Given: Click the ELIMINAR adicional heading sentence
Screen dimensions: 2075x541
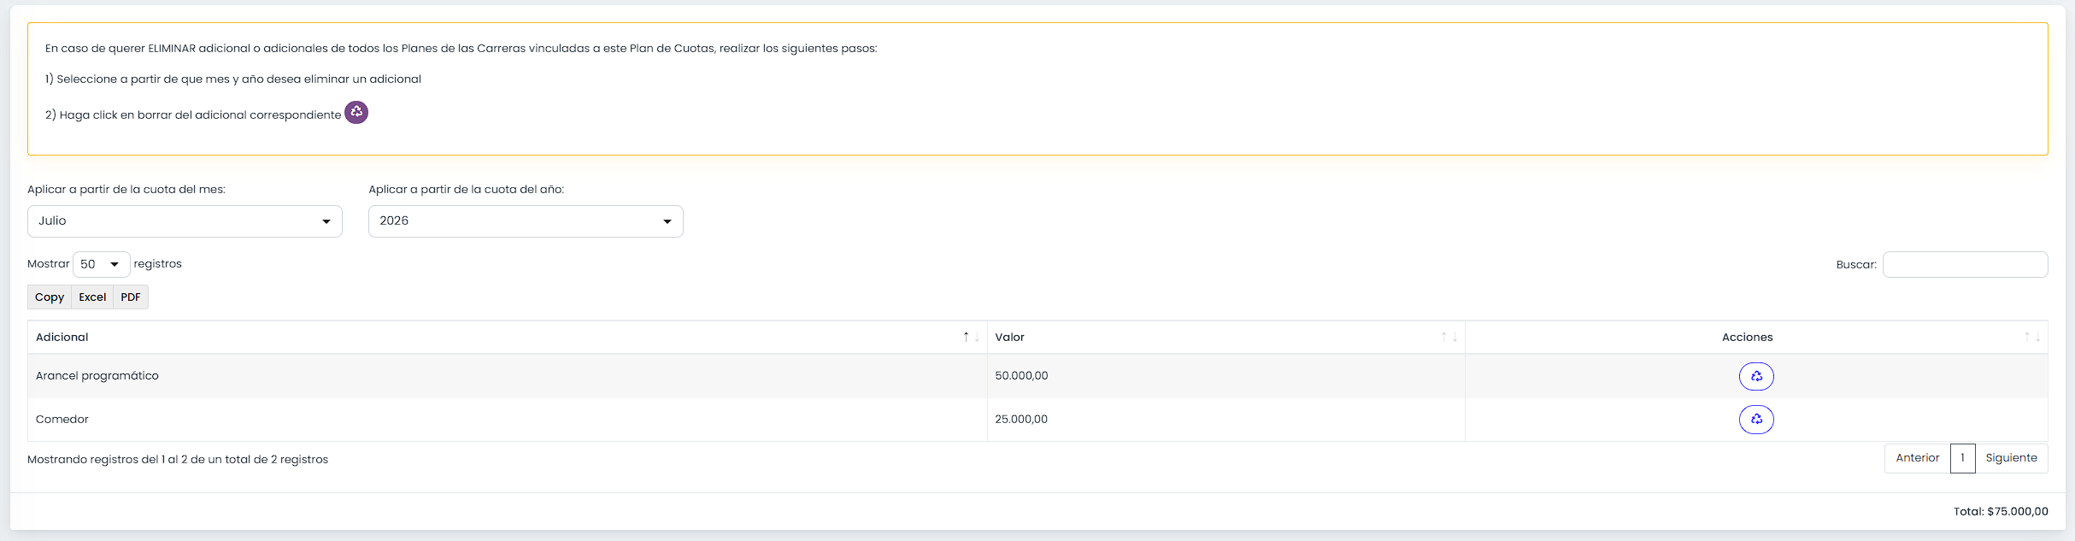Looking at the screenshot, I should pos(461,49).
